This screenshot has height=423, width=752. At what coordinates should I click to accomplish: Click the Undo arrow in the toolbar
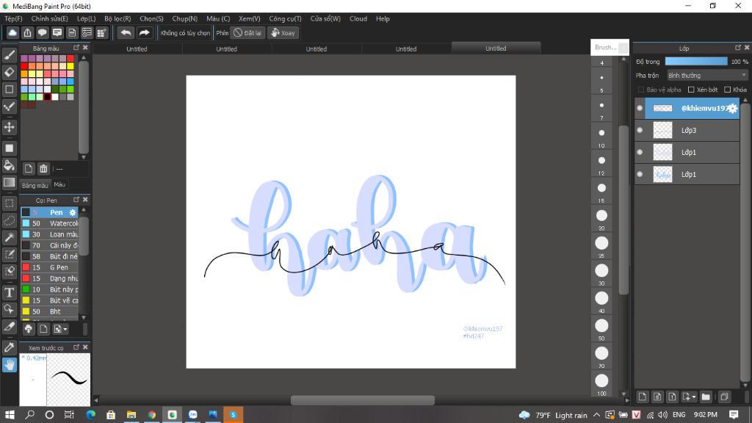click(x=126, y=32)
